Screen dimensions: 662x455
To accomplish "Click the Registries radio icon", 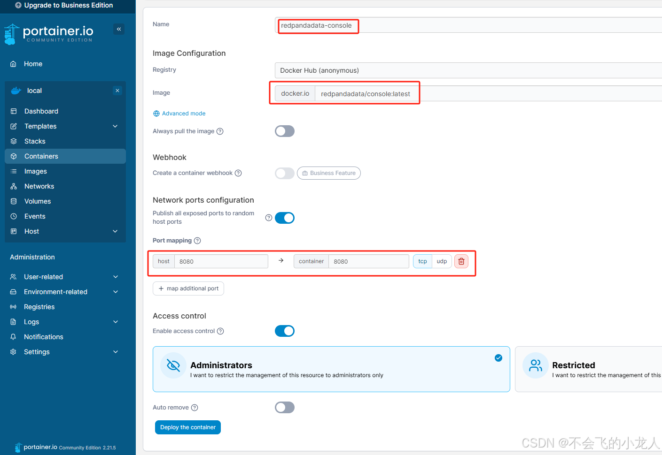I will [13, 307].
